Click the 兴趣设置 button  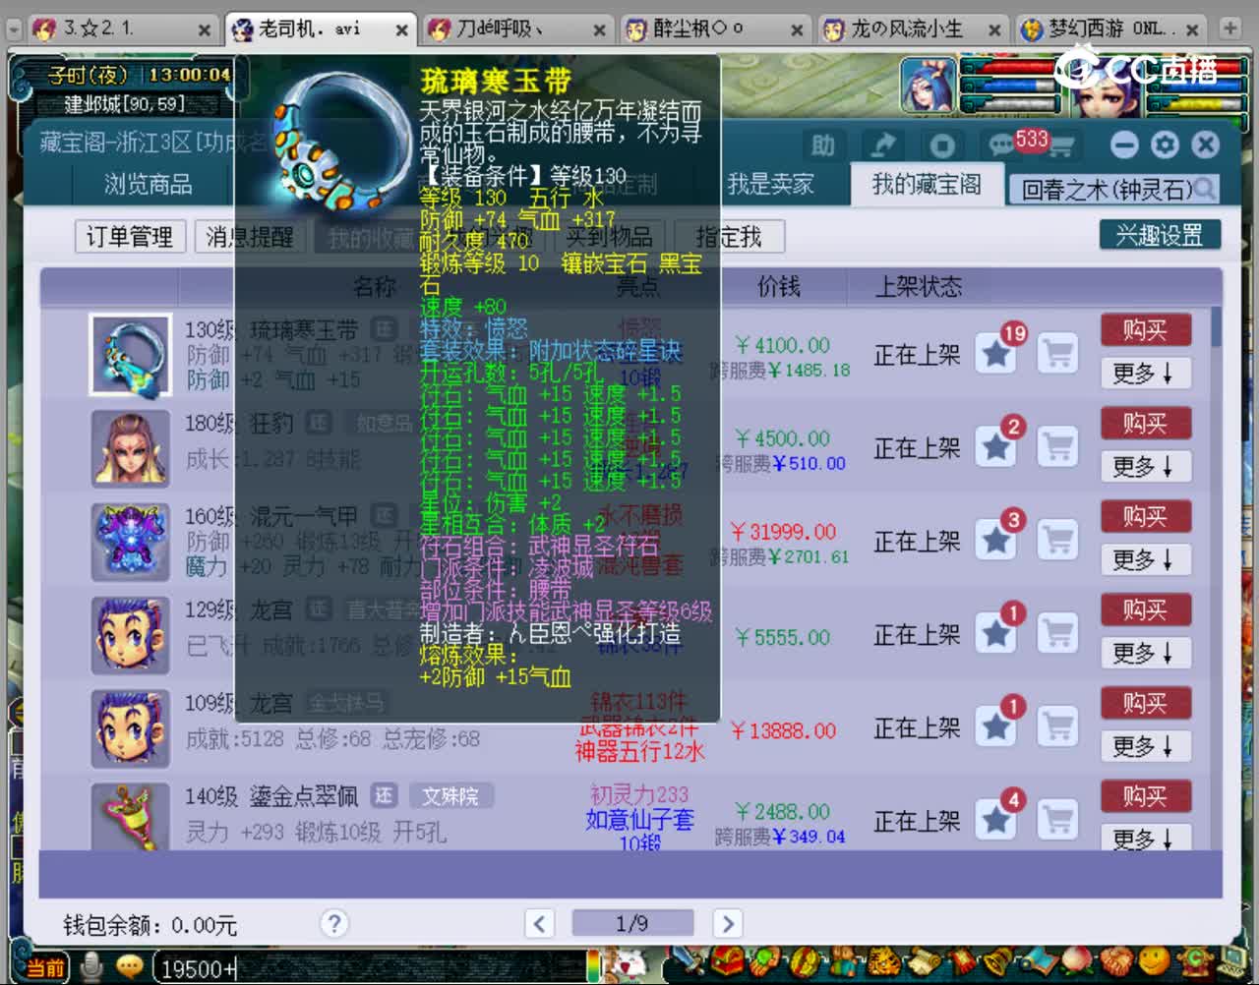tap(1160, 235)
